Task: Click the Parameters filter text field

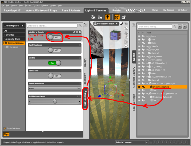Action: click(52, 26)
